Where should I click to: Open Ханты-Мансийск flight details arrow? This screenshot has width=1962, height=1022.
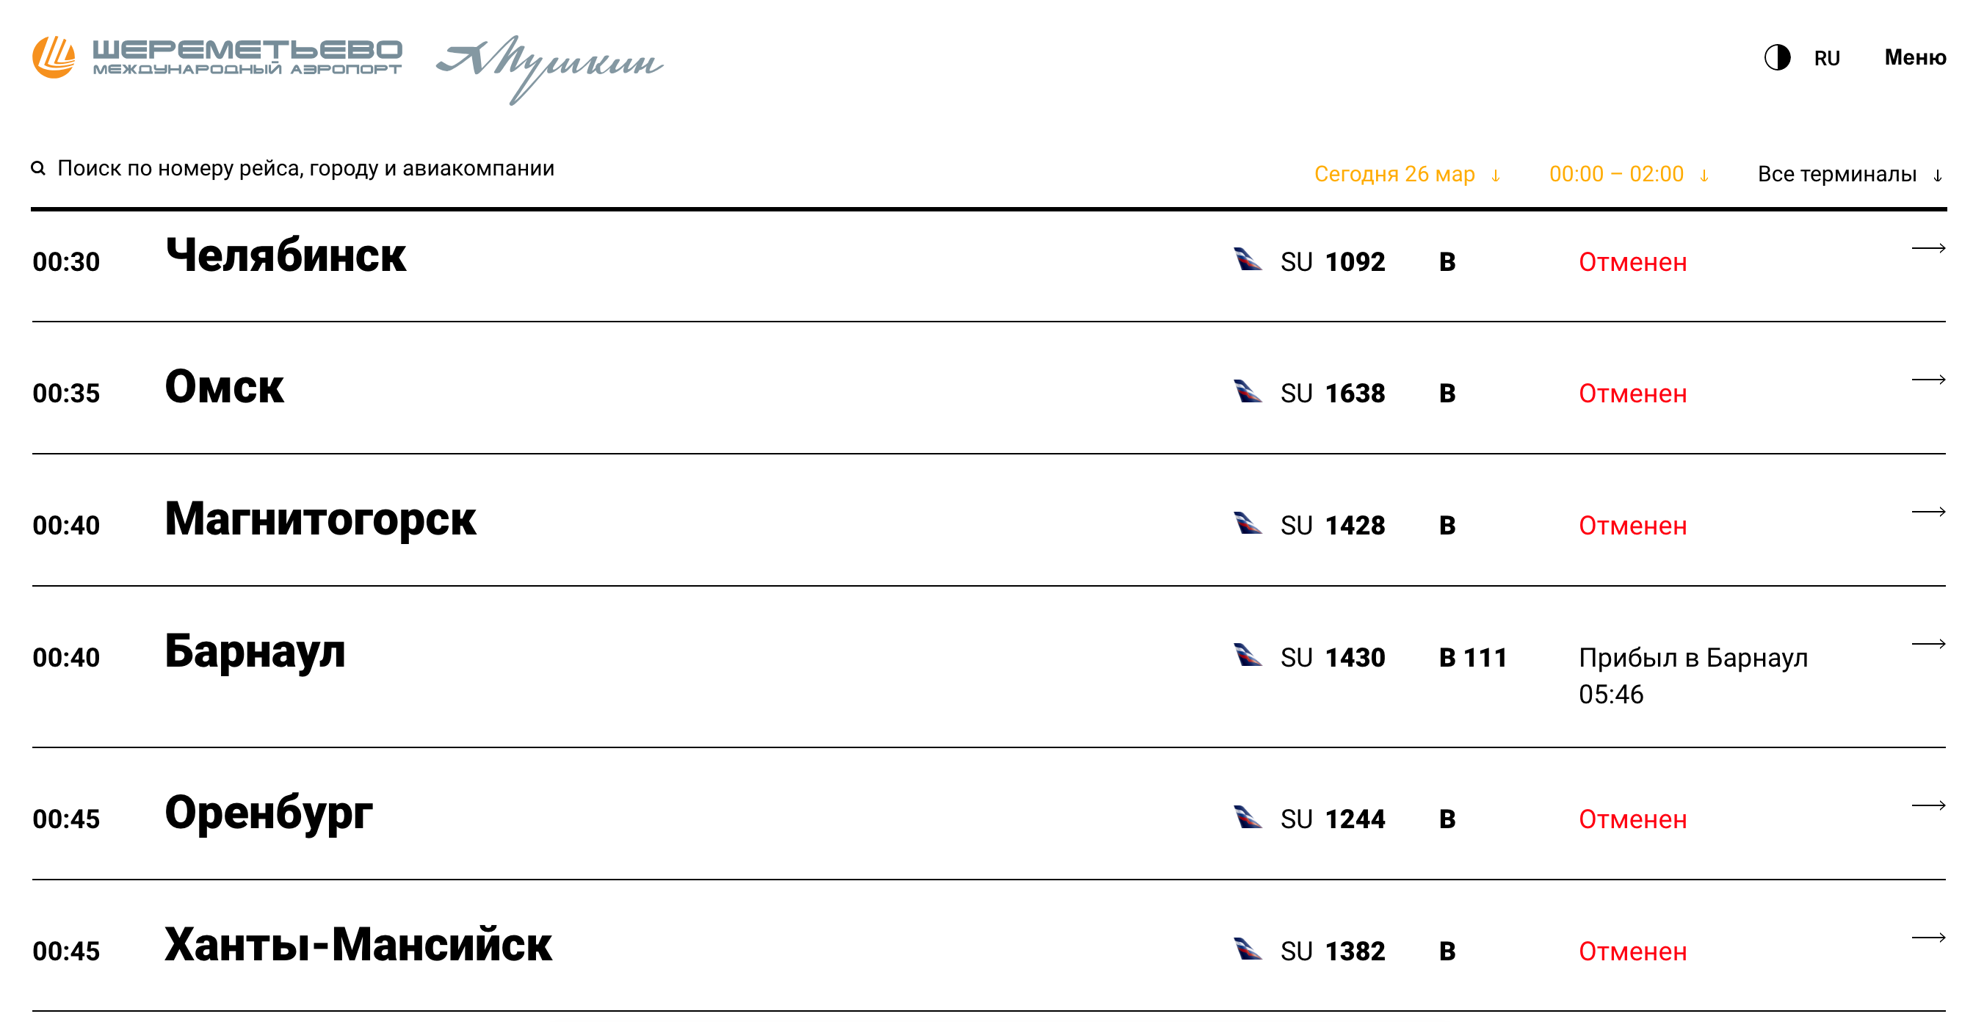1927,938
